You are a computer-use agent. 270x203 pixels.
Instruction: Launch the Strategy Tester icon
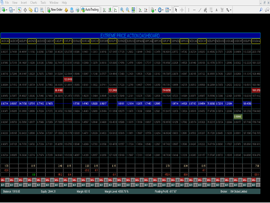[42, 10]
